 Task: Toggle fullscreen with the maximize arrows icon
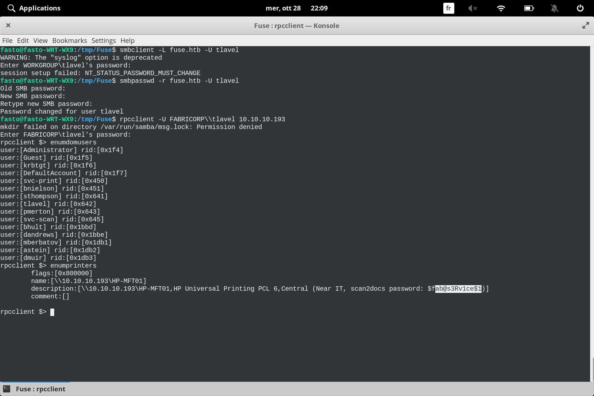[585, 25]
